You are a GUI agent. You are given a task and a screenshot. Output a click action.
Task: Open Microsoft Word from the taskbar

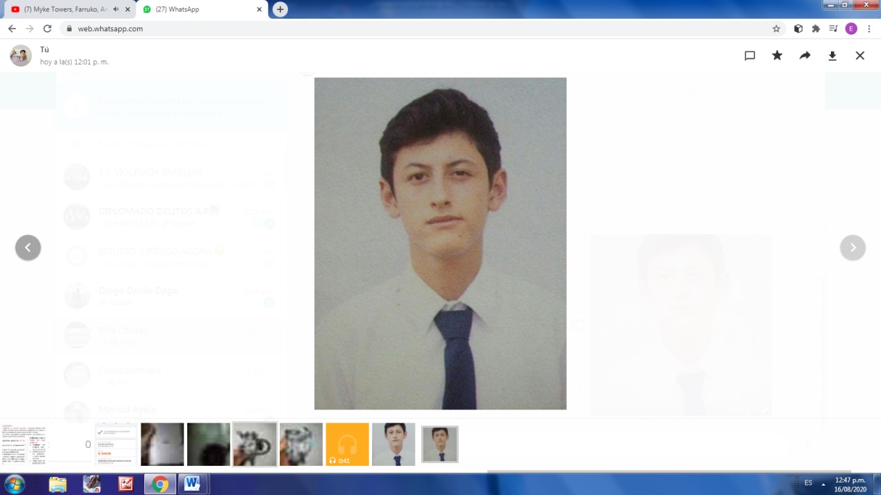tap(193, 483)
